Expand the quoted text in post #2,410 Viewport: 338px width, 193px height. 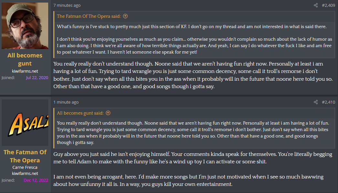point(194,133)
